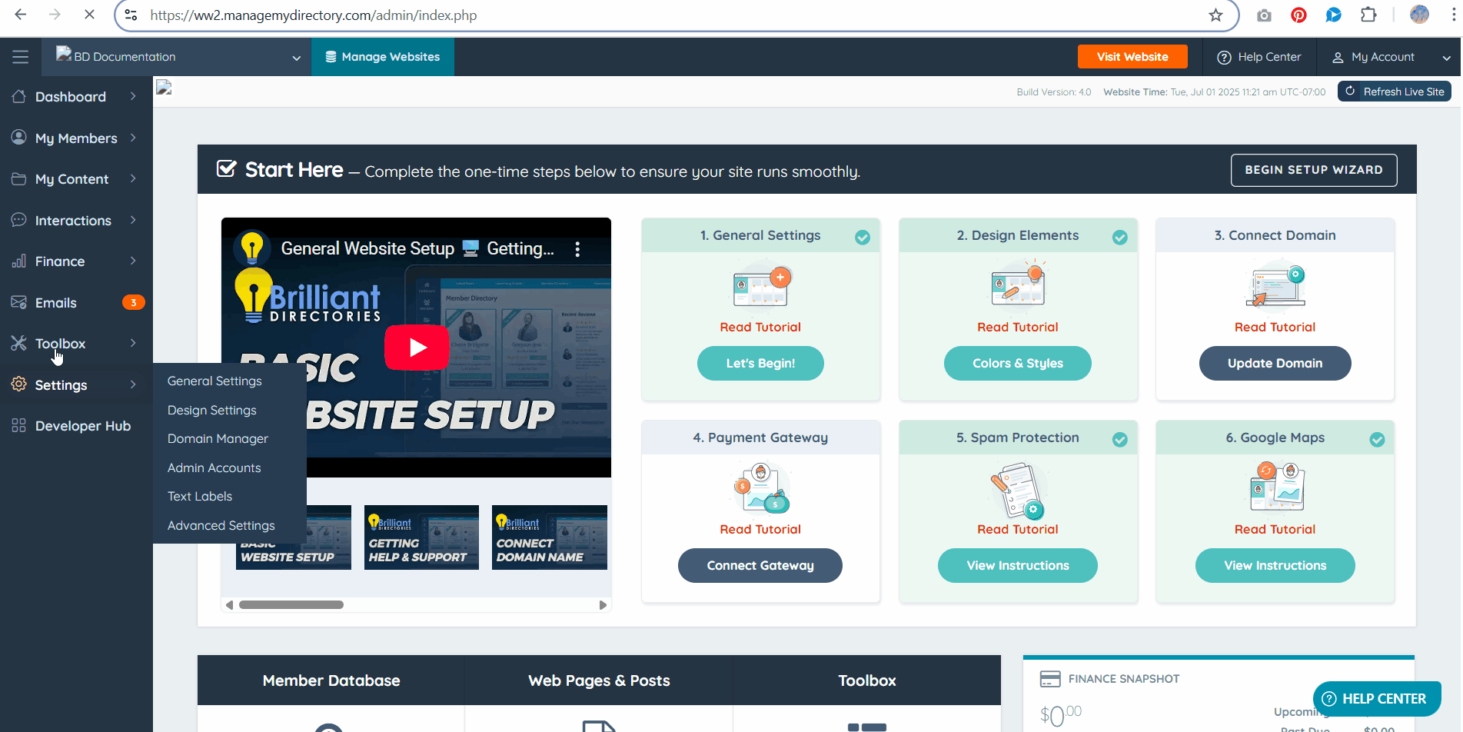Screen dimensions: 1463x732
Task: Click the orange Visit Website button
Action: click(x=1132, y=57)
